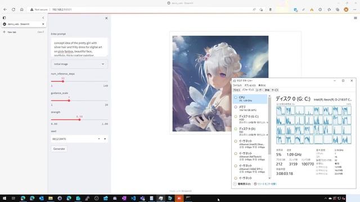Select CPU in Task Manager resource list
Viewport: 360px width, 202px height.
(x=250, y=99)
